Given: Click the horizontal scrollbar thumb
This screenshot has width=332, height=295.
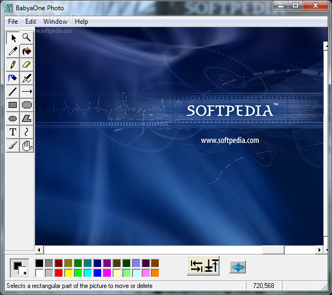Looking at the screenshot, I should [273, 250].
